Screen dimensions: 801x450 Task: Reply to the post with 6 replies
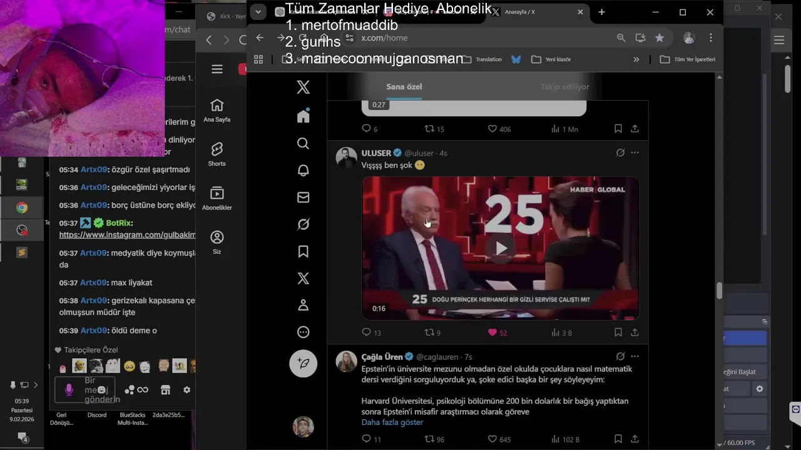pyautogui.click(x=369, y=129)
